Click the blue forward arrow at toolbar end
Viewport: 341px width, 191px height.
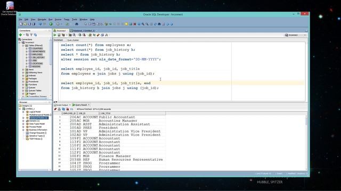[172, 24]
